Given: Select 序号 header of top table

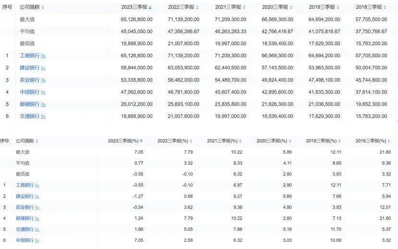Looking at the screenshot, I should pos(7,7).
